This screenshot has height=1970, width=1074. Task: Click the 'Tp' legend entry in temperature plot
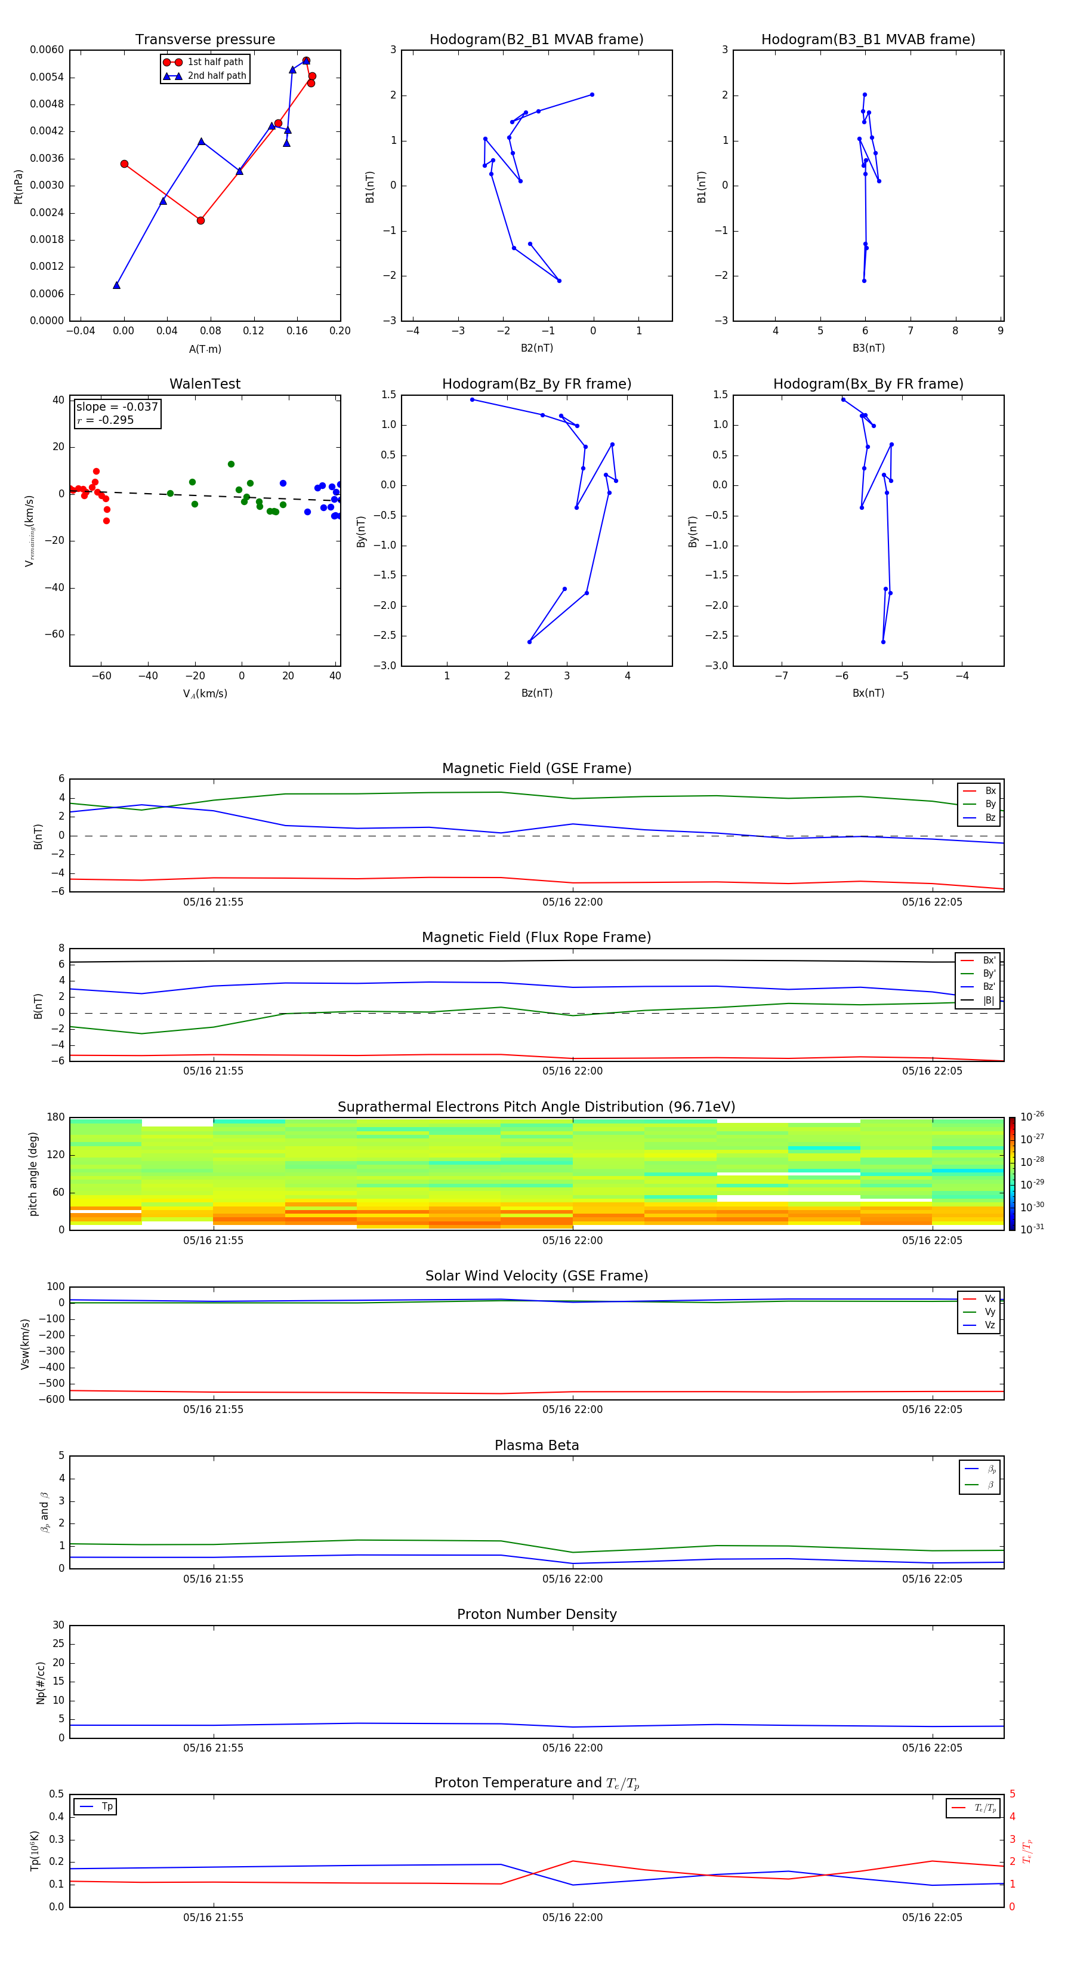tap(95, 1807)
